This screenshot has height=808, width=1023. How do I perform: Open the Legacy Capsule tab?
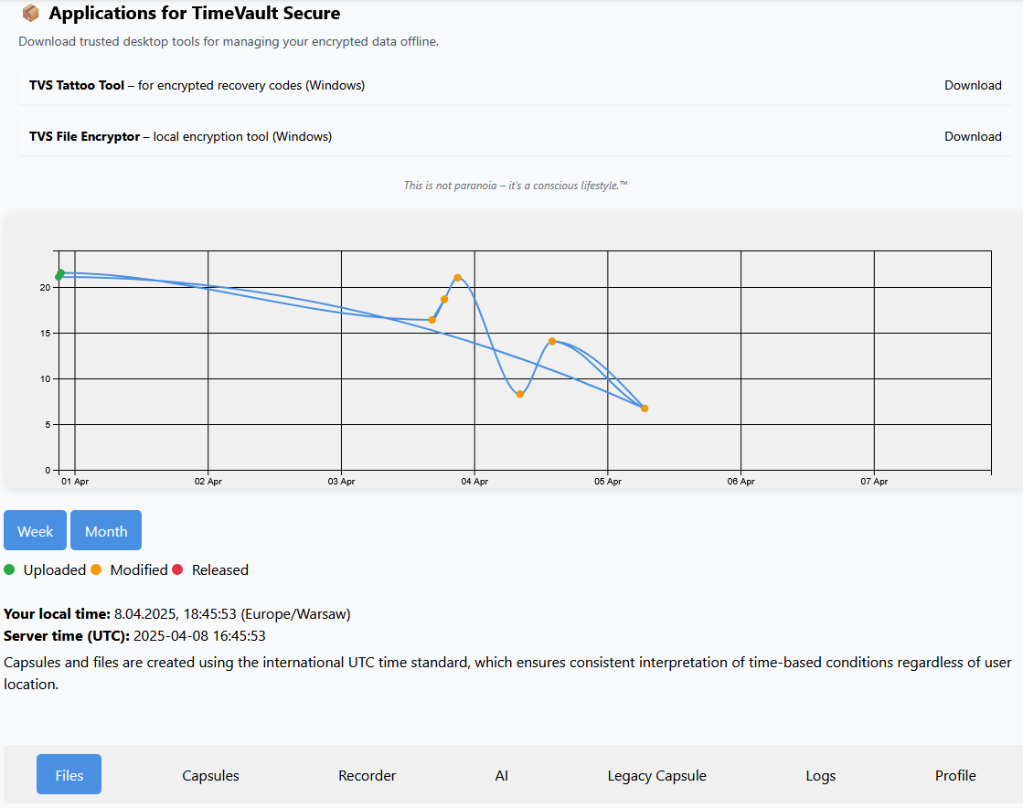click(x=656, y=775)
